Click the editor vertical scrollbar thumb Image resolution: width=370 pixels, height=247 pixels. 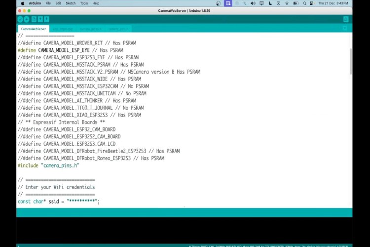[x=351, y=61]
